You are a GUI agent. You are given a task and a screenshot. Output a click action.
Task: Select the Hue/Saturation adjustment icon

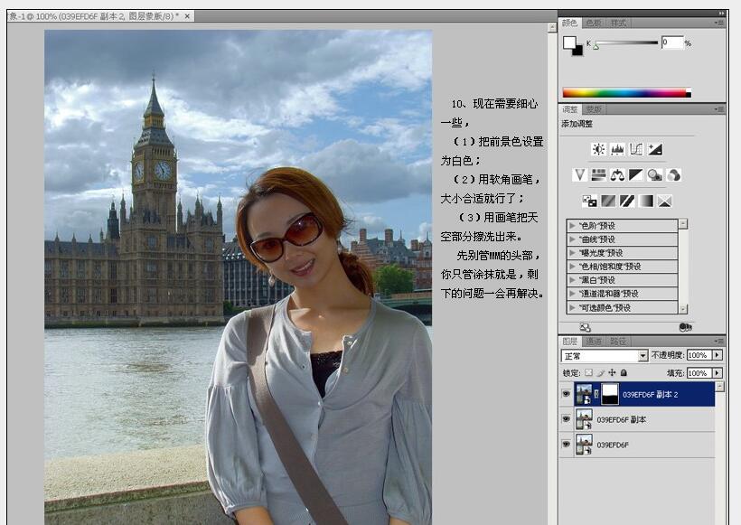(x=599, y=175)
